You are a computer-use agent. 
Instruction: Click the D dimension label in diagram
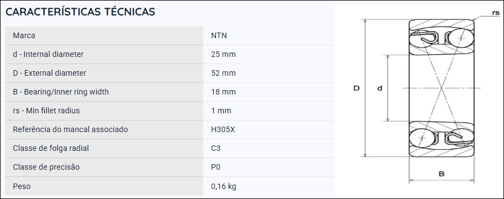[356, 88]
